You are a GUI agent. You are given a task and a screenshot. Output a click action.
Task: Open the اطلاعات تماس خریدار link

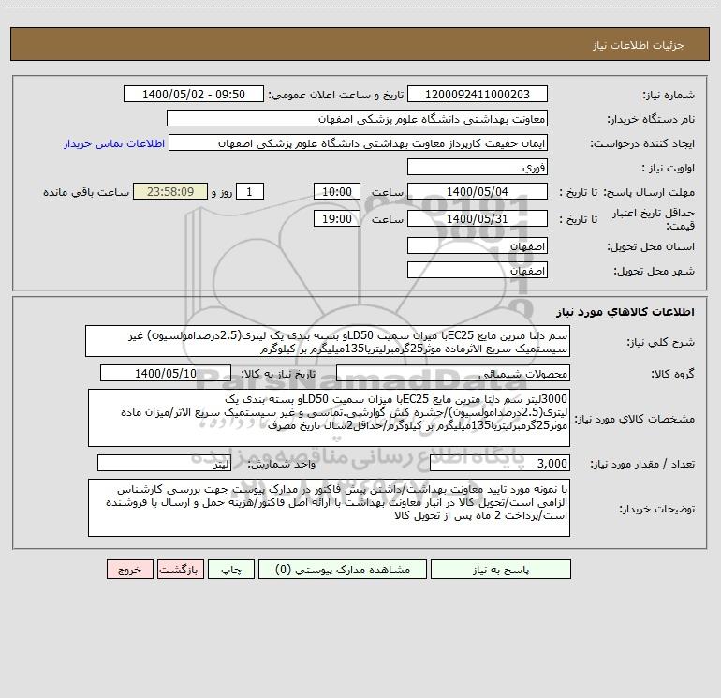pos(114,143)
